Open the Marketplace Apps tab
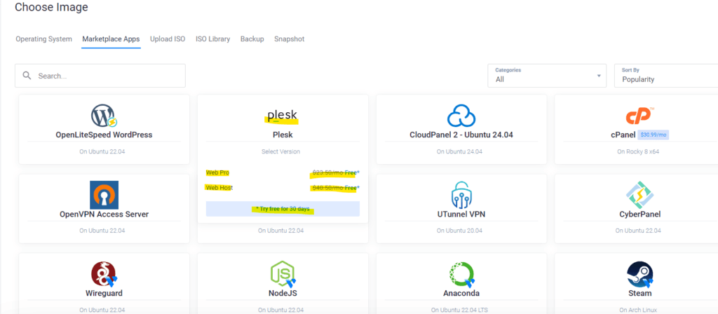Screen dimensions: 718x314 click(111, 39)
